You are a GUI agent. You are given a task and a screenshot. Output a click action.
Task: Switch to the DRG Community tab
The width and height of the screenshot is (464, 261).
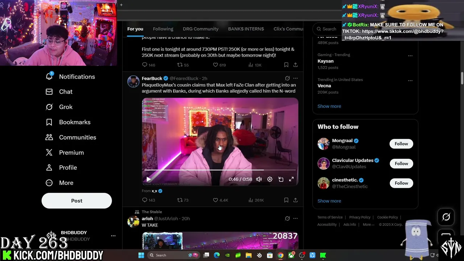click(200, 29)
